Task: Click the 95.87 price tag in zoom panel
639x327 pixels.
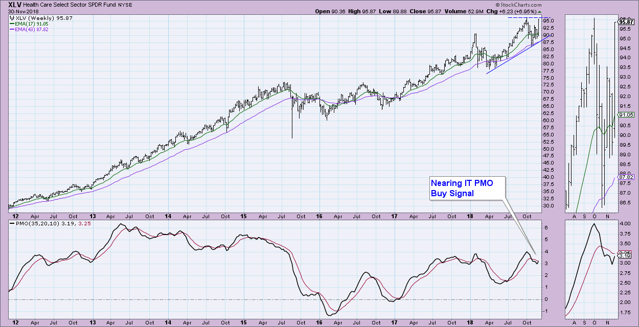Action: click(626, 22)
